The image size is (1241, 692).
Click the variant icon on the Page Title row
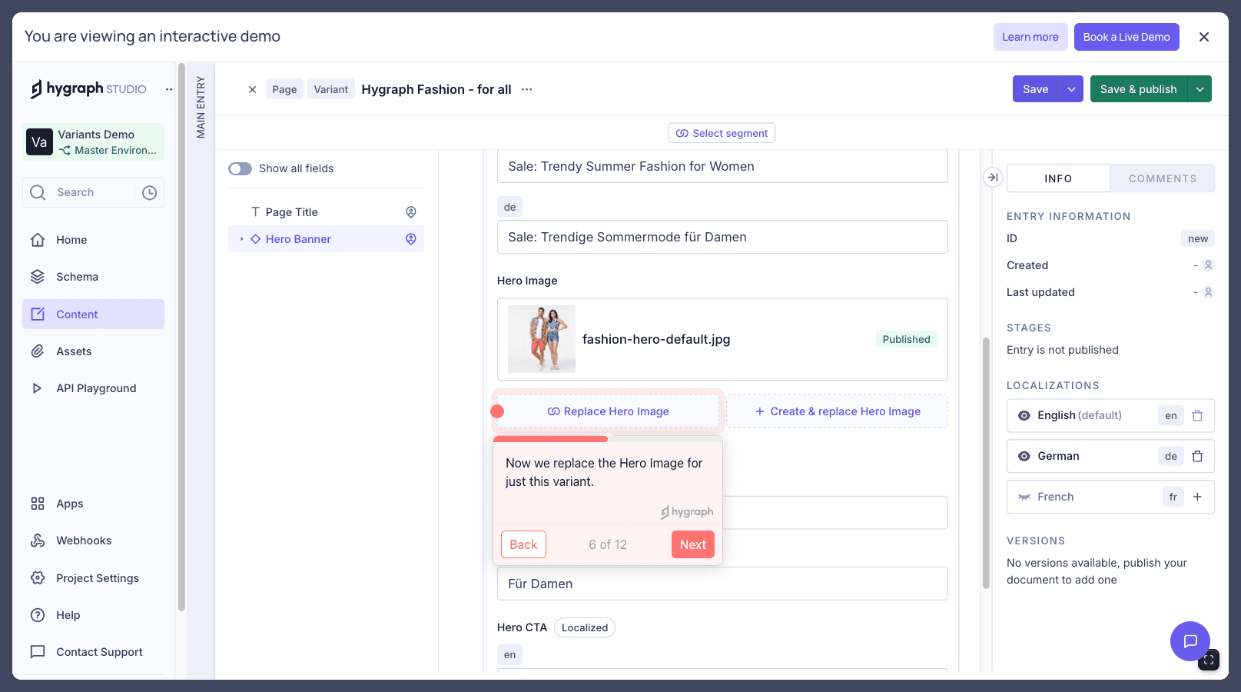411,212
